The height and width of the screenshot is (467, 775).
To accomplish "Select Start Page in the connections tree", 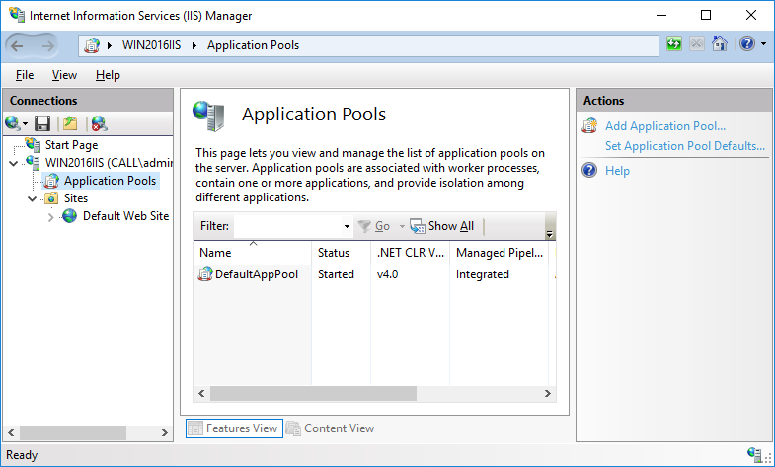I will (71, 145).
